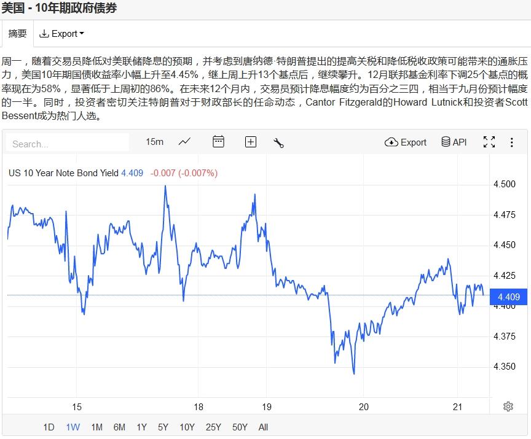The height and width of the screenshot is (439, 531).
Task: Open the calendar date range picker
Action: [x=218, y=142]
